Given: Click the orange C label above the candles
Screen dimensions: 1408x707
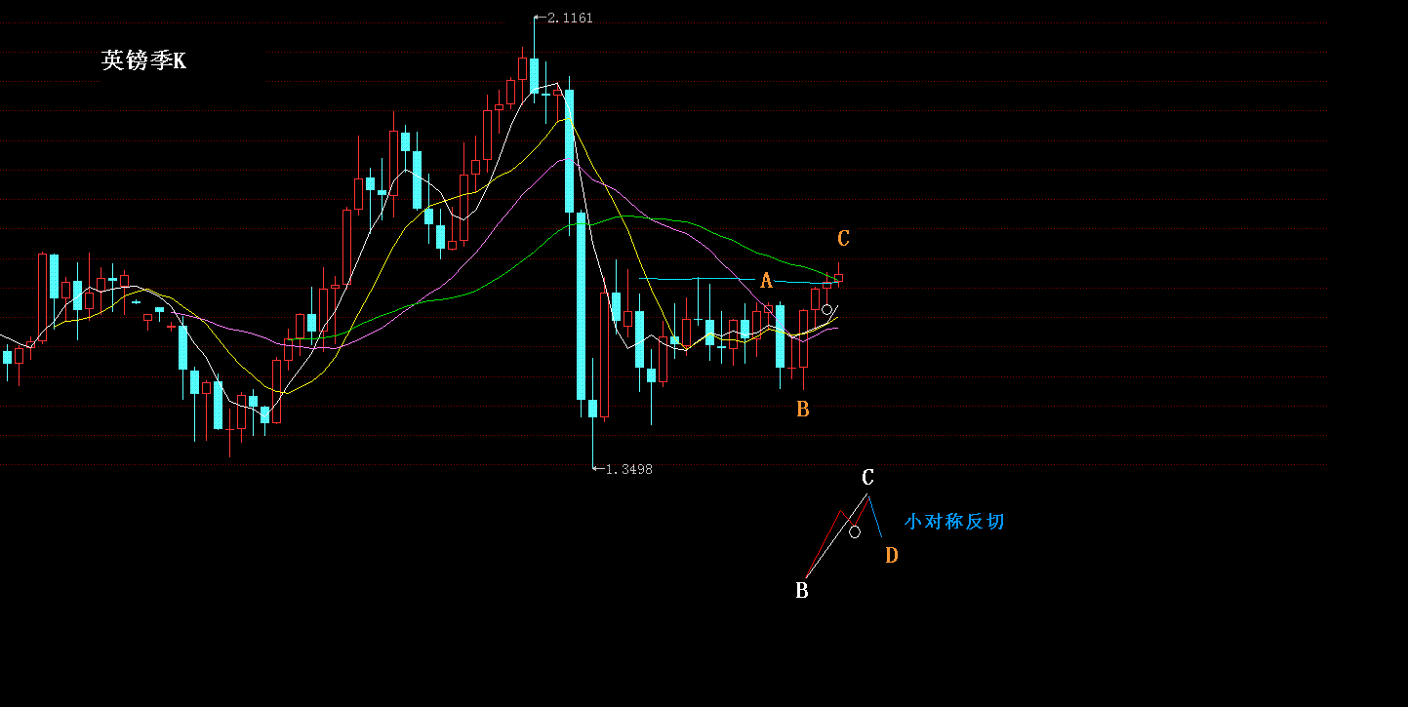Looking at the screenshot, I should [x=844, y=238].
